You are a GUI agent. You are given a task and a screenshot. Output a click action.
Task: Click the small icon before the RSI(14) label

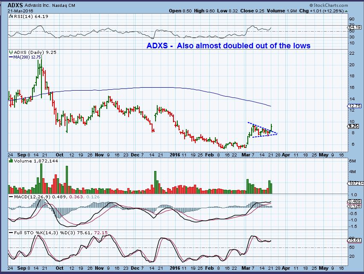tap(11, 17)
